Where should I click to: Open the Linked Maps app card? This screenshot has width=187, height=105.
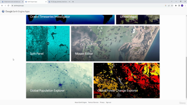click(138, 20)
